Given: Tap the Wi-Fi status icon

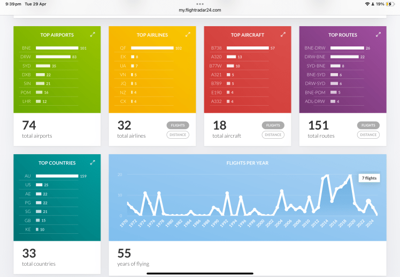Looking at the screenshot, I should [x=367, y=4].
